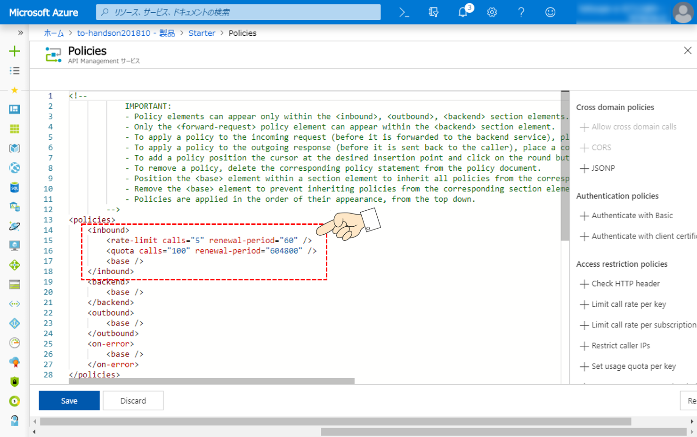
Task: Open Cloud Shell from the top bar
Action: click(x=404, y=12)
